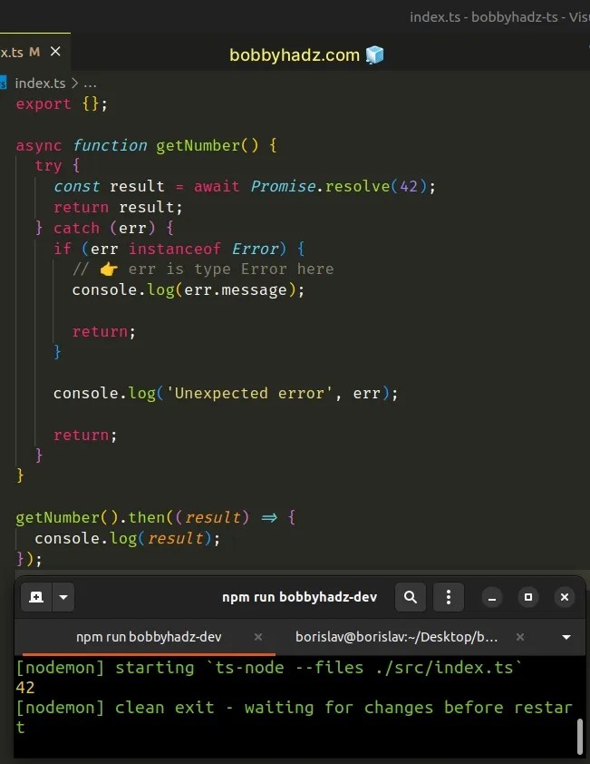This screenshot has height=764, width=590.
Task: Close the npm run bobbyhadz-dev tab
Action: pos(258,637)
